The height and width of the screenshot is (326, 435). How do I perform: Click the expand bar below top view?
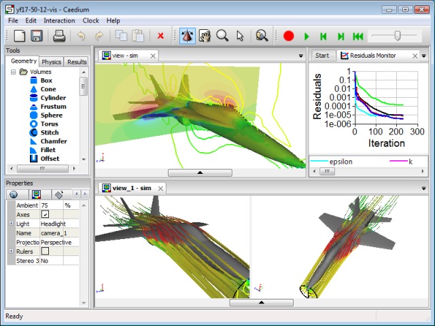[200, 173]
